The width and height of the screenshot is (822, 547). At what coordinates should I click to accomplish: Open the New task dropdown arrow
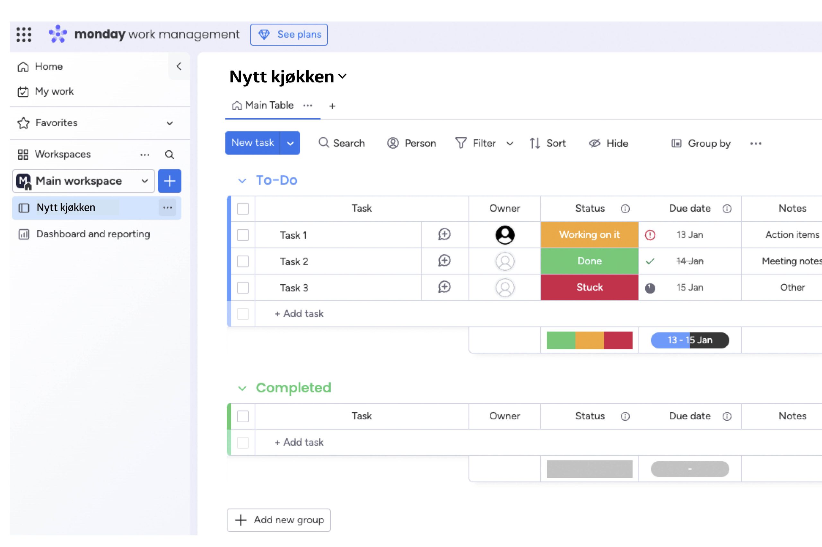tap(290, 143)
